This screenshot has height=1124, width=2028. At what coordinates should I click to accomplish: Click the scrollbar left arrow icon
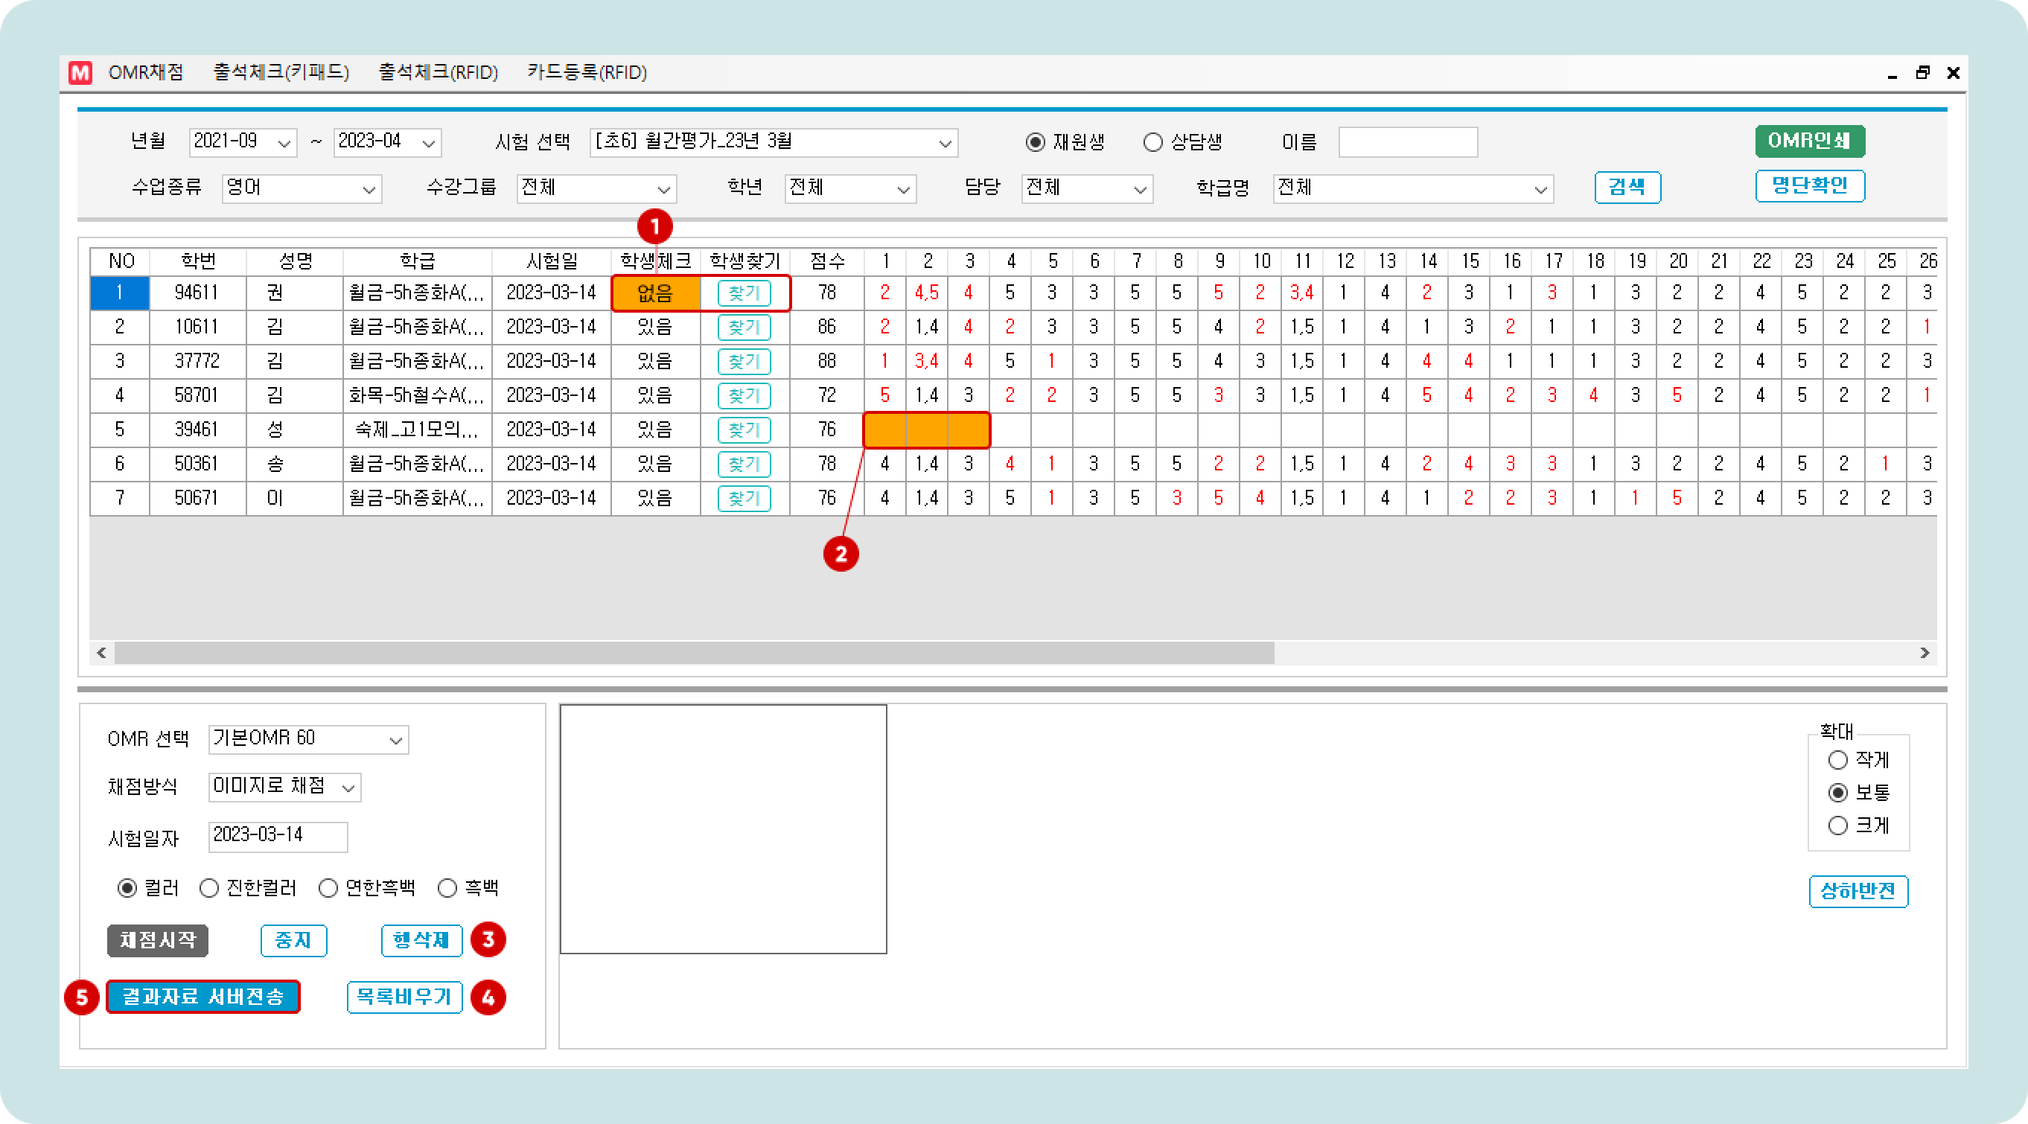[x=101, y=653]
